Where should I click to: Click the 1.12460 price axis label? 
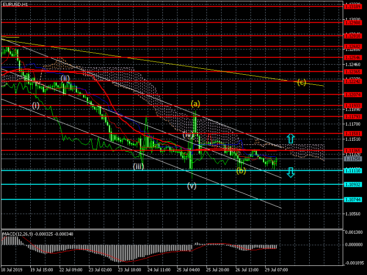click(353, 64)
